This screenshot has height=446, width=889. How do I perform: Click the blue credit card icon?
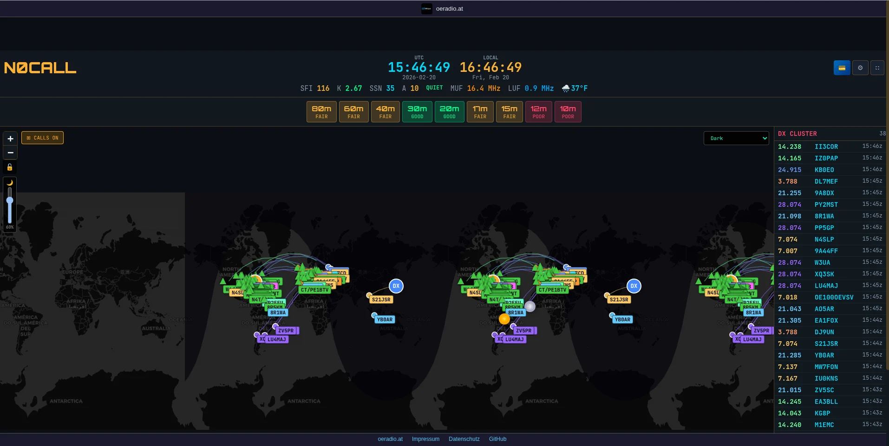pos(842,68)
